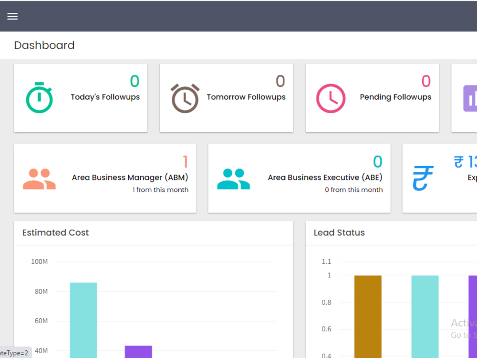Click the Pending Followups zero counter
The image size is (477, 358).
click(x=426, y=81)
